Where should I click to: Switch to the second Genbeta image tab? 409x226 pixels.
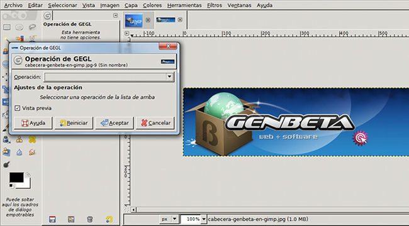click(165, 20)
